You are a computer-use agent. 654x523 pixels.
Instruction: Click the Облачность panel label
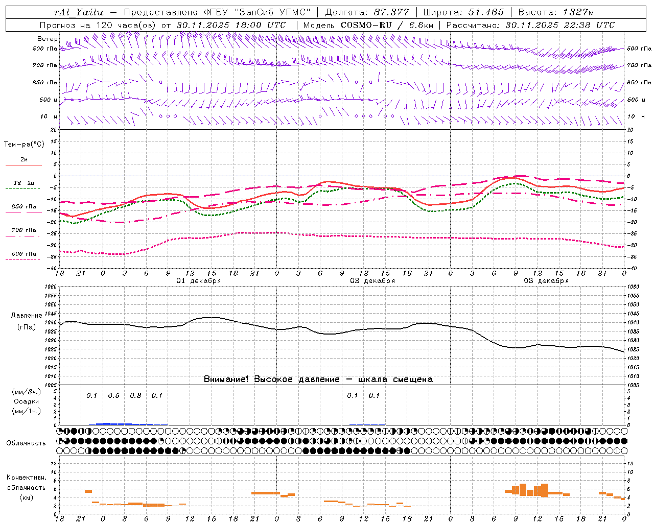pyautogui.click(x=26, y=443)
